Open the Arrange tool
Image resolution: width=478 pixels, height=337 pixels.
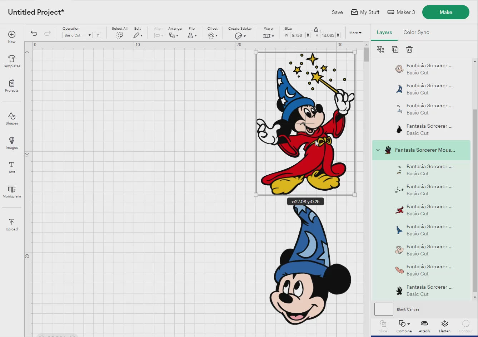(x=174, y=35)
